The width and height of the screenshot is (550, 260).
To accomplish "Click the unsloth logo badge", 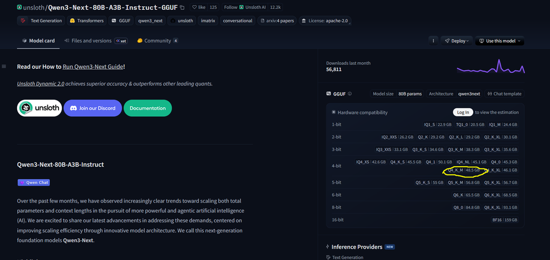I will pyautogui.click(x=39, y=108).
